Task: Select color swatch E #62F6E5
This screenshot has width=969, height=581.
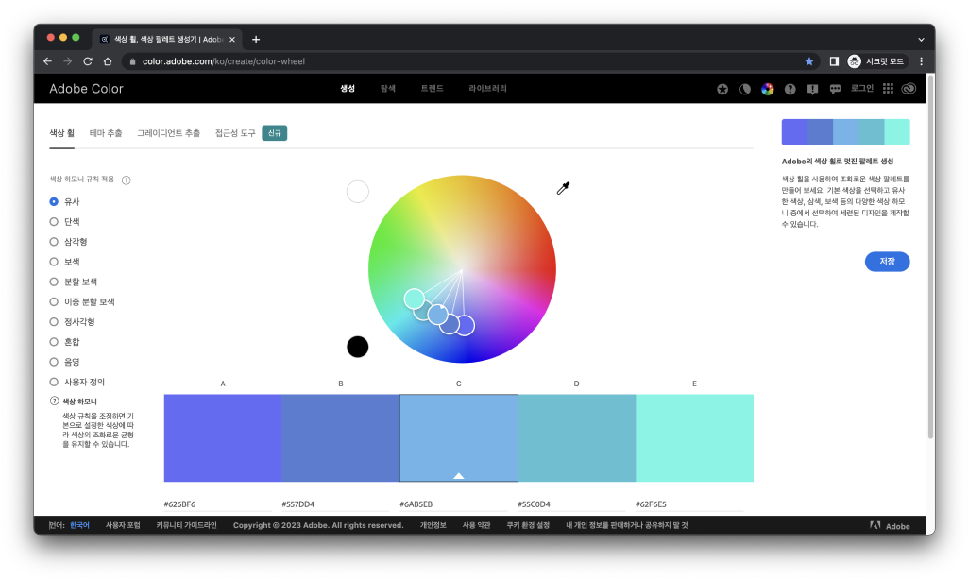Action: (694, 438)
